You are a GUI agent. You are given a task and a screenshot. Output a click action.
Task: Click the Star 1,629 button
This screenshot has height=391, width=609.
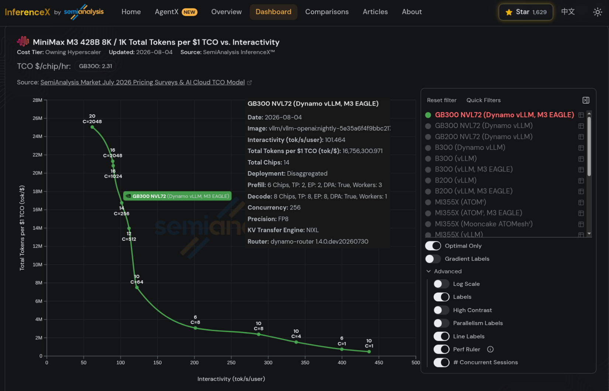[526, 12]
